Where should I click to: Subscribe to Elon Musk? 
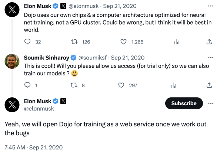point(184,103)
